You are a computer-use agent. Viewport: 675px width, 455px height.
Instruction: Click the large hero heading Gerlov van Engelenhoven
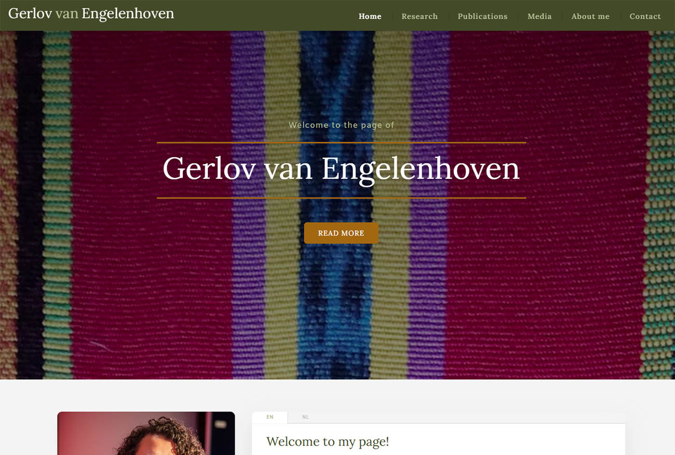click(x=341, y=169)
